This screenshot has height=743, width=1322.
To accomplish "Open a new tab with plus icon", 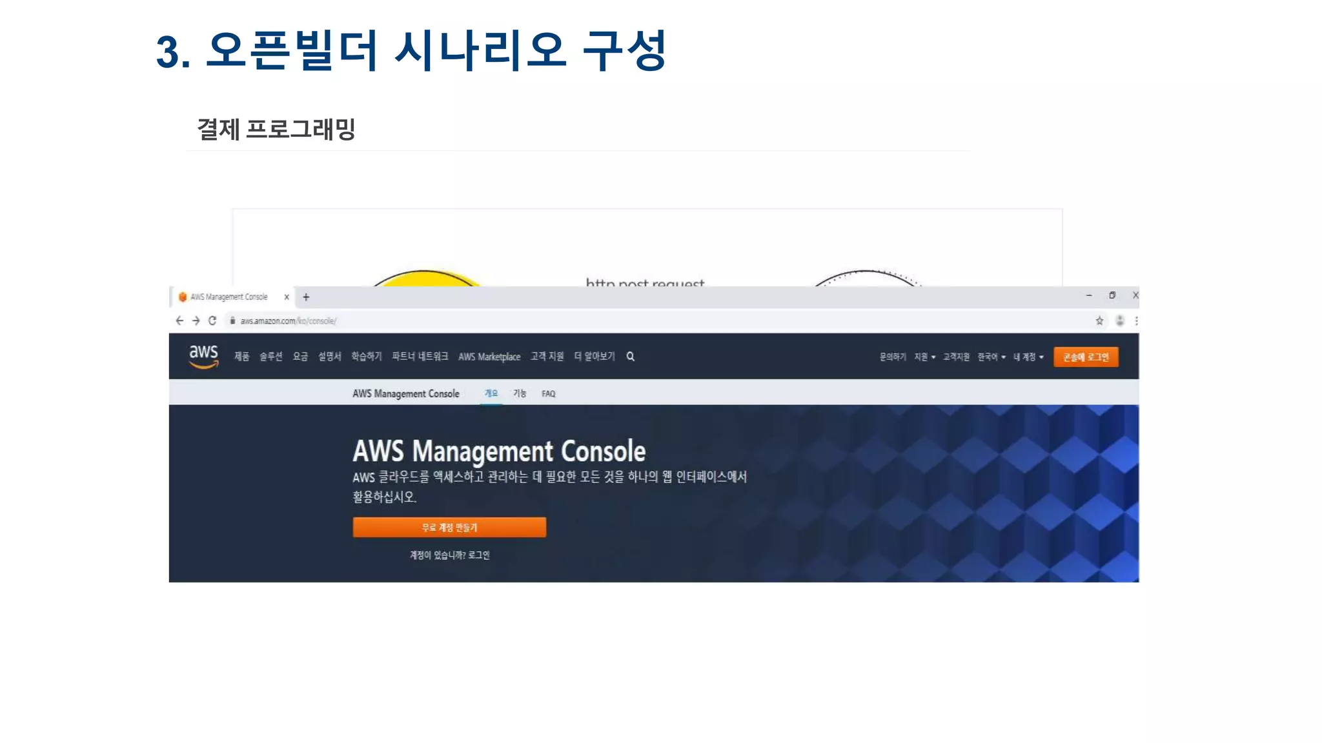I will [306, 297].
